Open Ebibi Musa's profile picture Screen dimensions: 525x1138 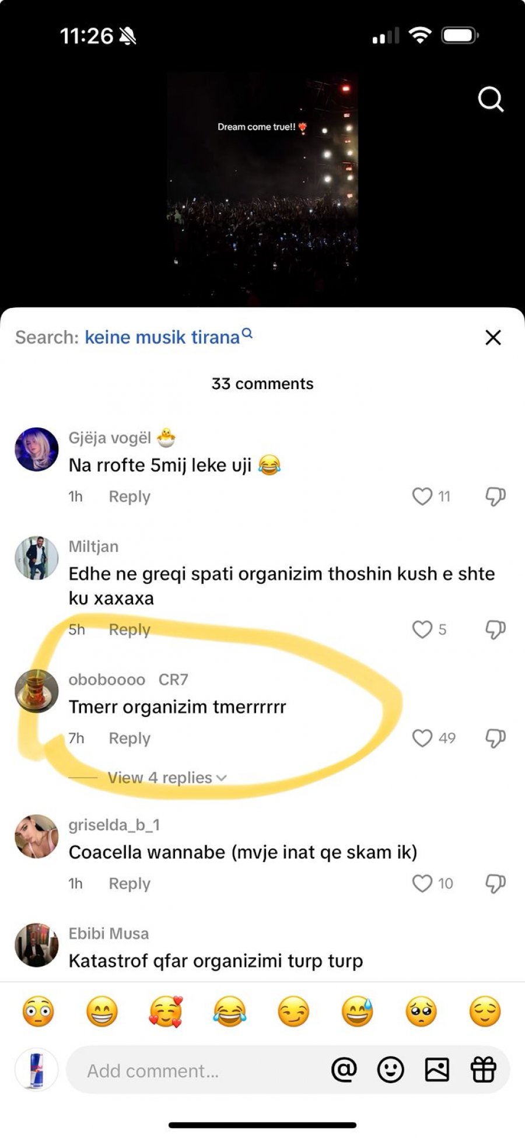click(37, 945)
